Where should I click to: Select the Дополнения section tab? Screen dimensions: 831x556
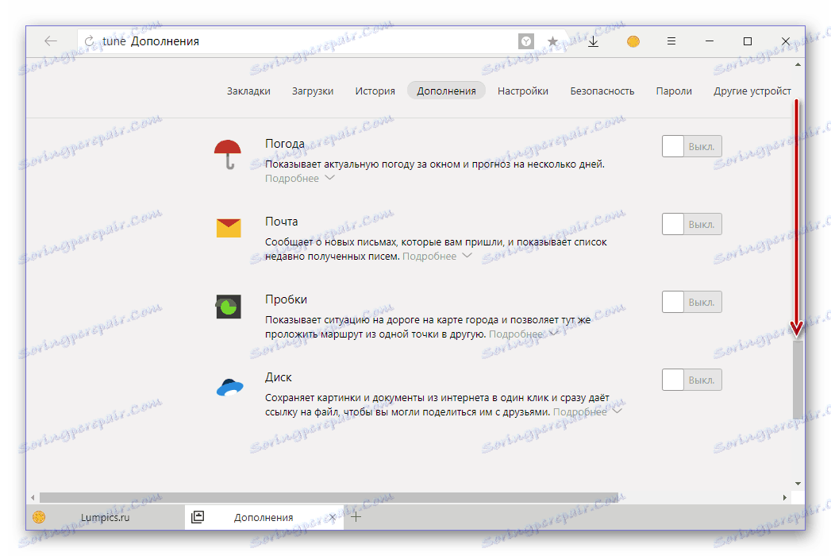(x=446, y=91)
